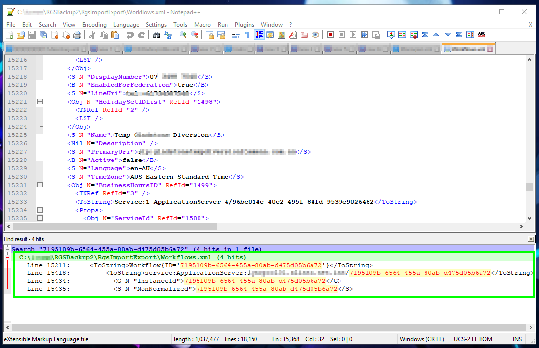Go to result Line 15435 NonNormalized
This screenshot has width=539, height=348.
pos(190,289)
